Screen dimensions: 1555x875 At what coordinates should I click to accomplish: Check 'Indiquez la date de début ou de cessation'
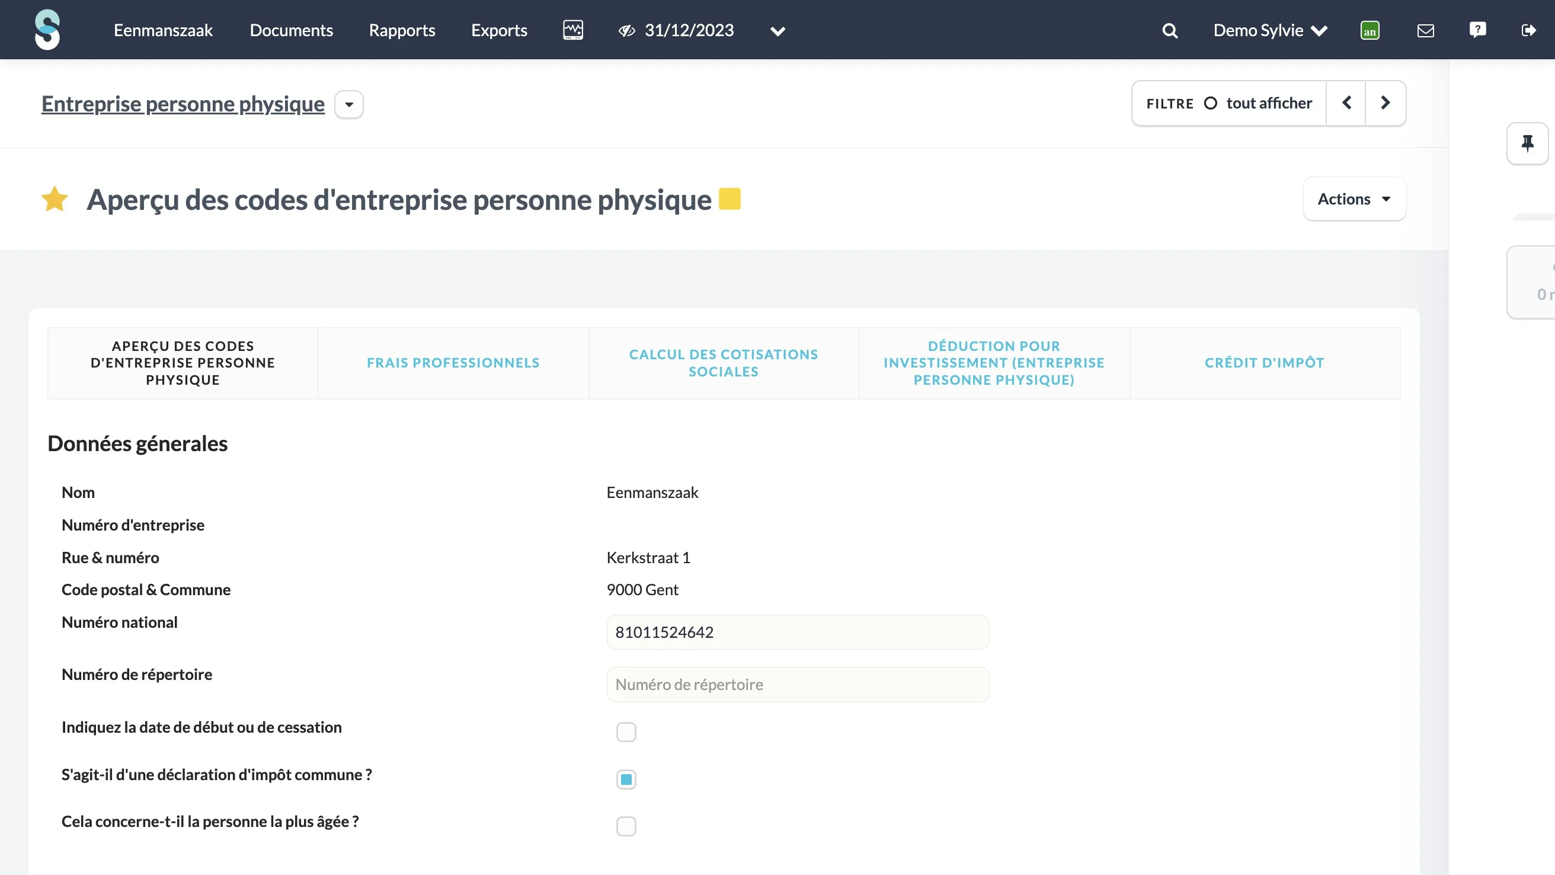click(626, 732)
